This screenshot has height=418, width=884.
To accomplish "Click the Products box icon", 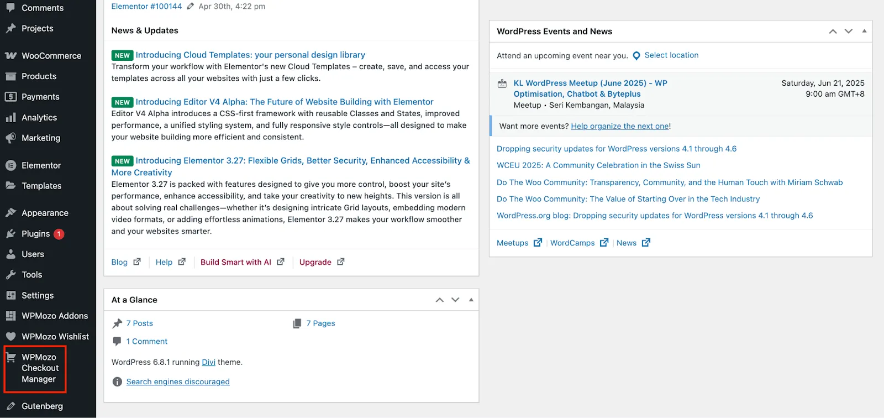I will (10, 76).
